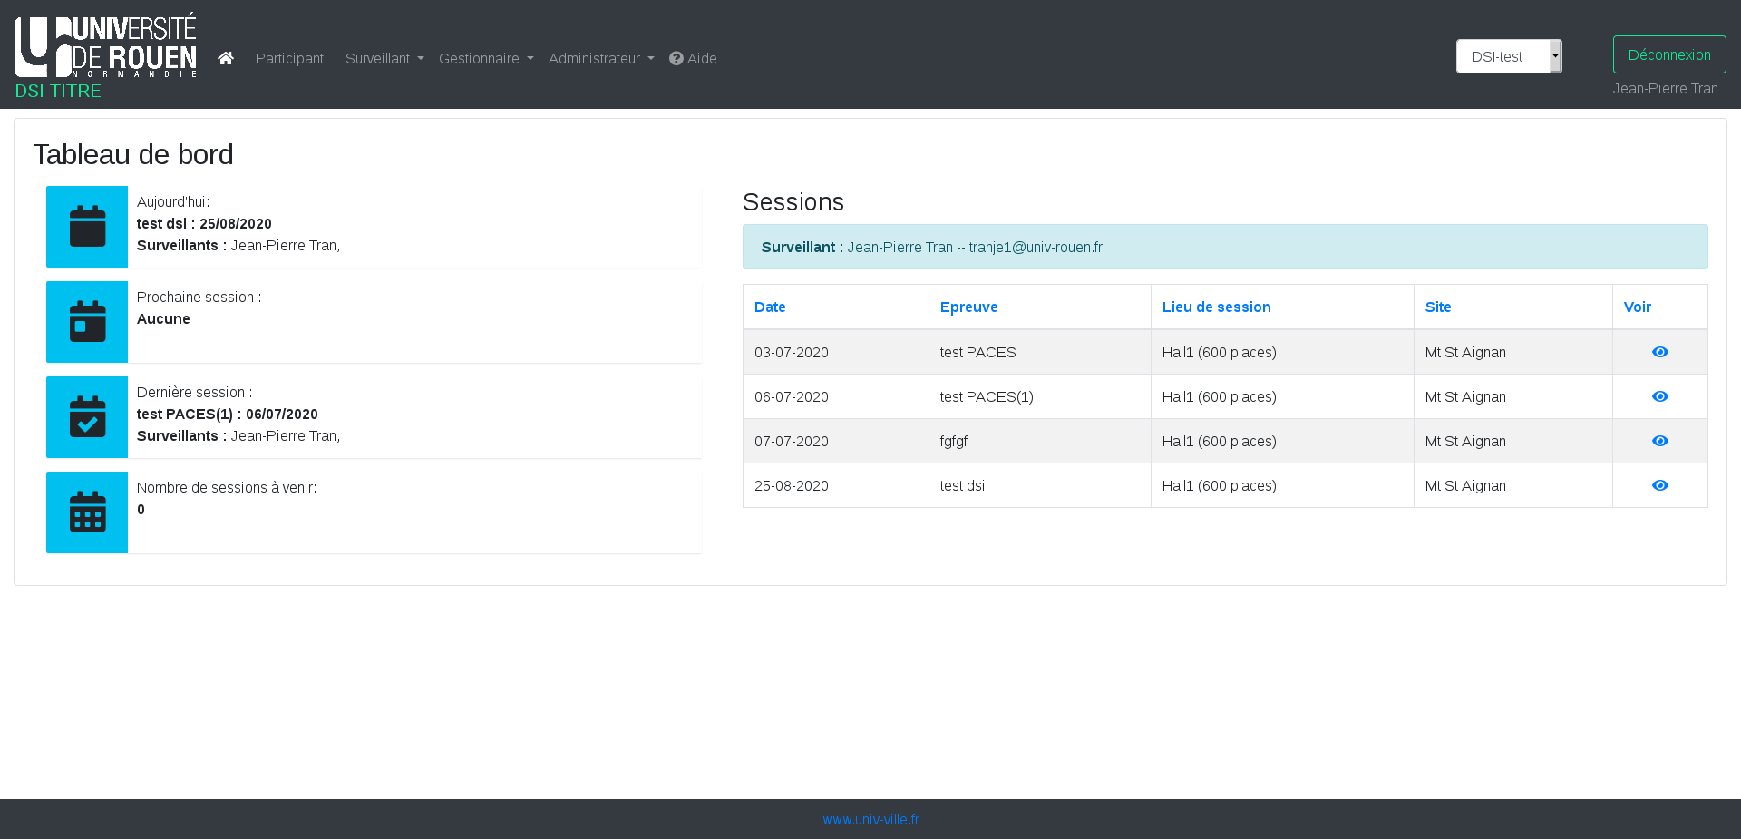The height and width of the screenshot is (839, 1741).
Task: Click the Déconnexion button
Action: click(1668, 54)
